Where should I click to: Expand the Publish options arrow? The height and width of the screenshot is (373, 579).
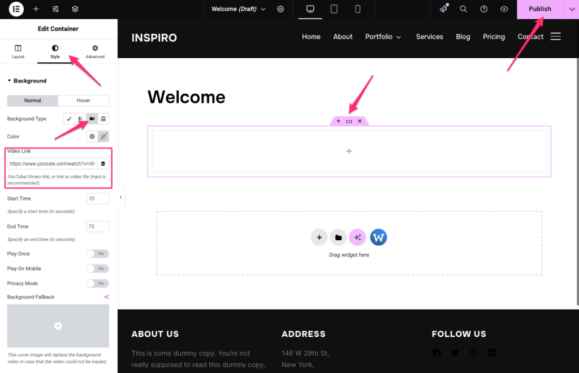(x=571, y=9)
